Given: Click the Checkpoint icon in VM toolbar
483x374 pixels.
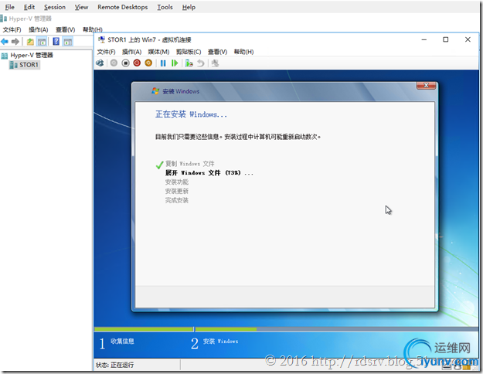Looking at the screenshot, I should point(189,63).
